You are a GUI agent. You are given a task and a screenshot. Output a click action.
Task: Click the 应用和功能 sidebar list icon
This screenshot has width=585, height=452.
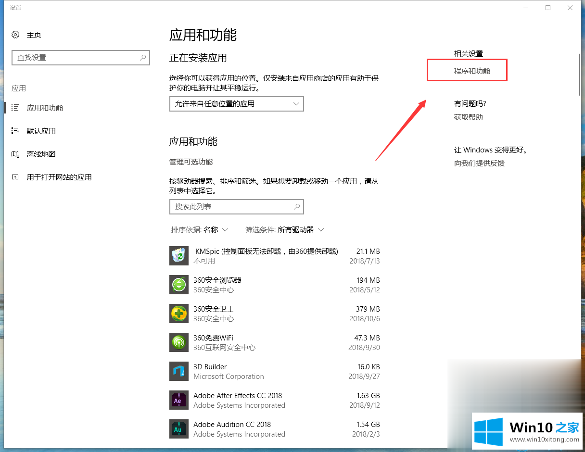click(15, 108)
